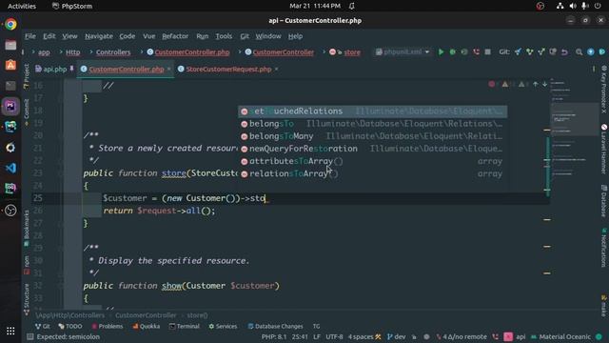Viewport: 609px width, 343px height.
Task: Open the Commit tool window
Action: (x=27, y=112)
